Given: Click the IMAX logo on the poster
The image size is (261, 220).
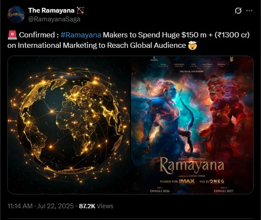Looking at the screenshot, I should pos(187,181).
